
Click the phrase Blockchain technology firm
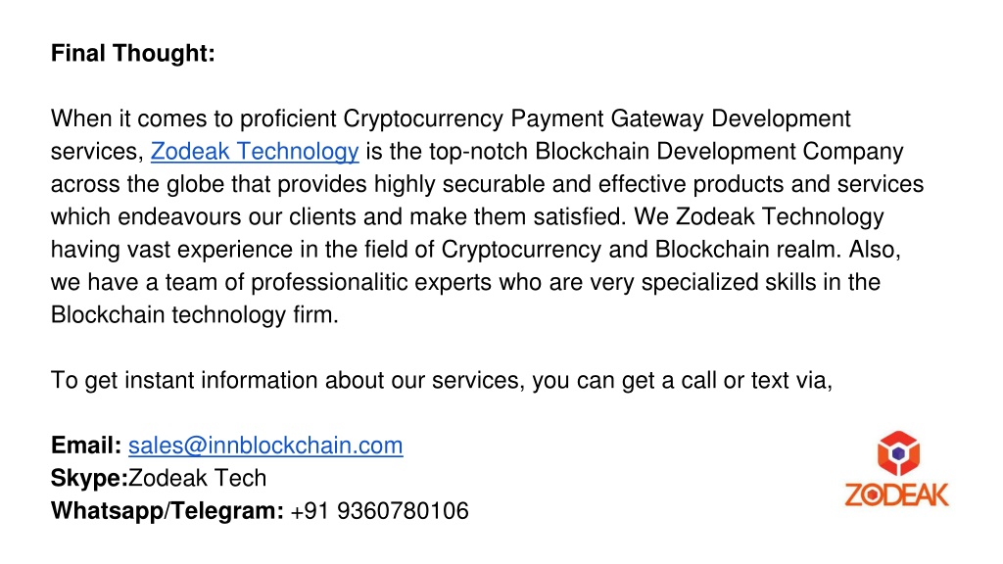[195, 314]
